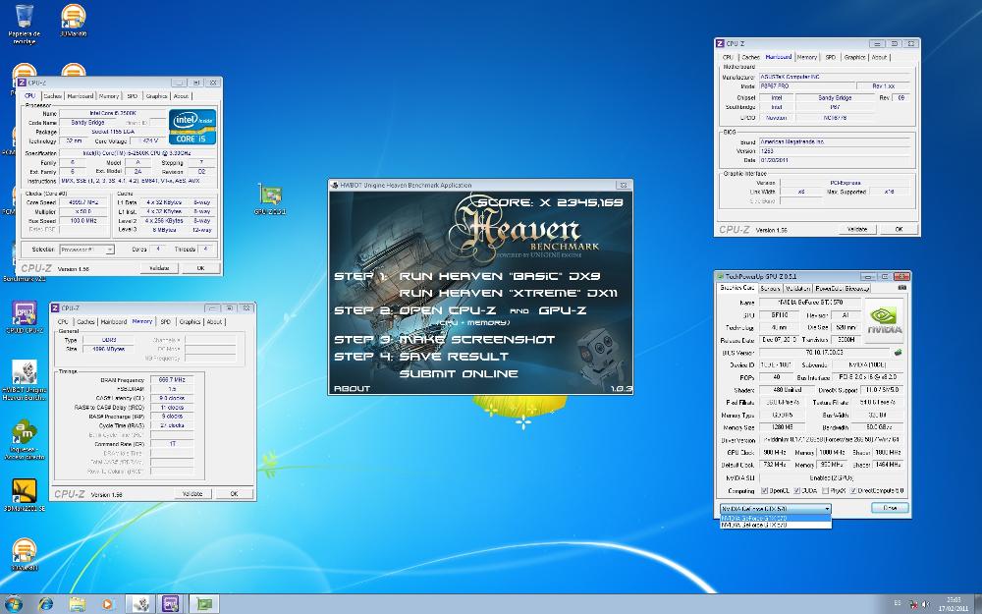Image resolution: width=982 pixels, height=614 pixels.
Task: Click Validate in the CPU-tab CPU-Z window
Action: point(159,268)
